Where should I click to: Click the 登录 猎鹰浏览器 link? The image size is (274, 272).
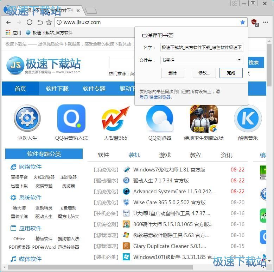(156, 97)
